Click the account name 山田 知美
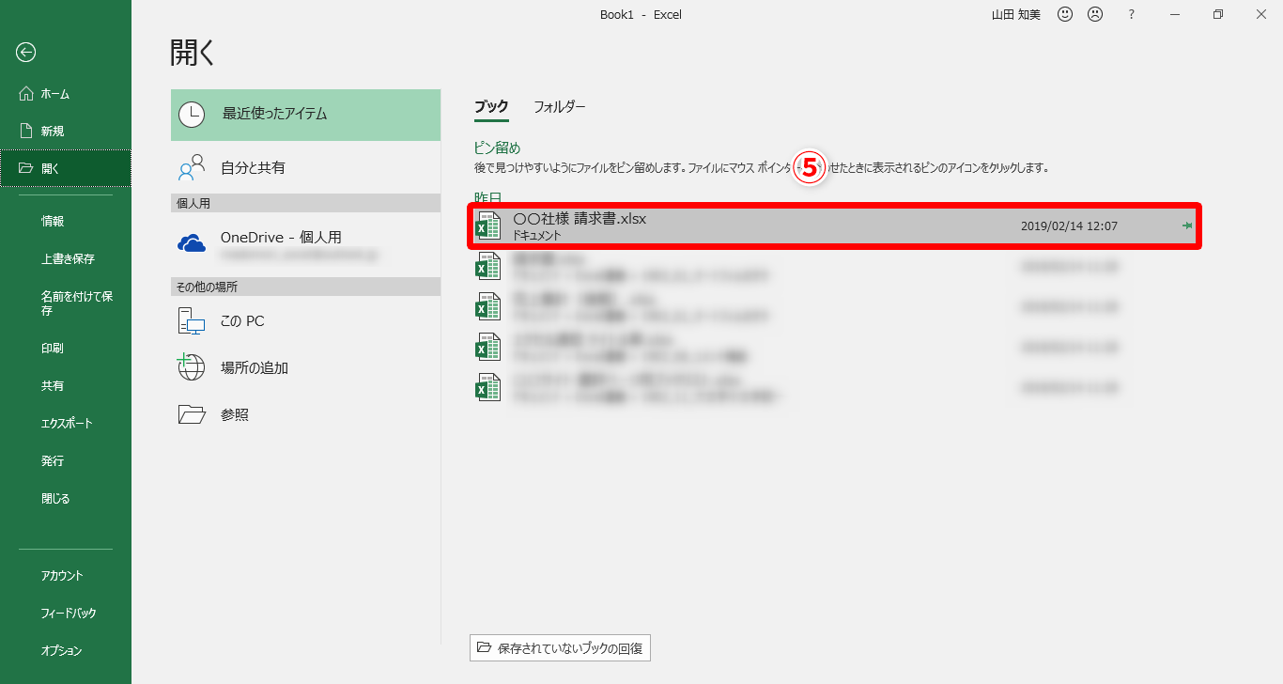The height and width of the screenshot is (684, 1283). coord(1016,14)
